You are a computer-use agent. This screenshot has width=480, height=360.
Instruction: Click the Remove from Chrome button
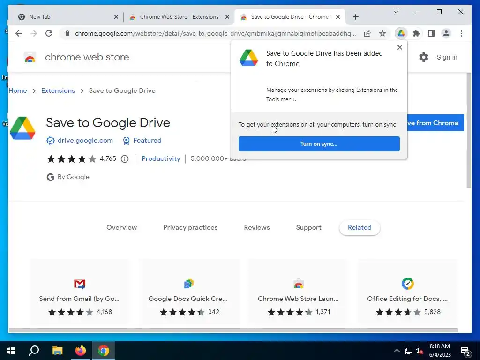coord(435,123)
